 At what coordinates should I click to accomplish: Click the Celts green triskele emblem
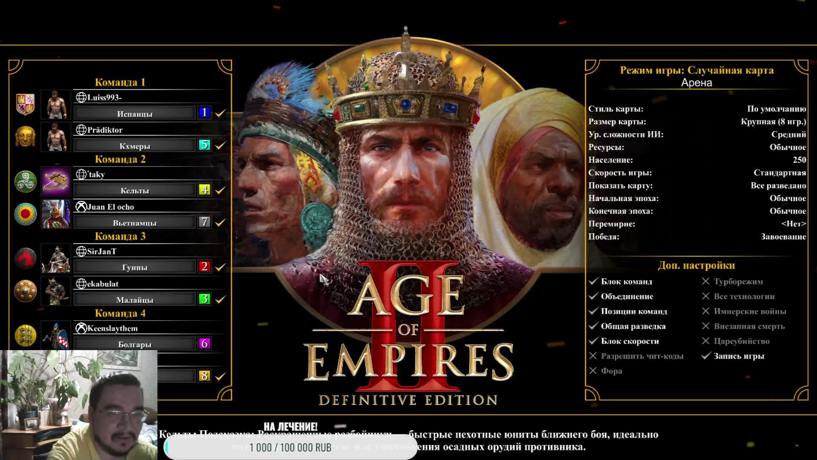(25, 181)
